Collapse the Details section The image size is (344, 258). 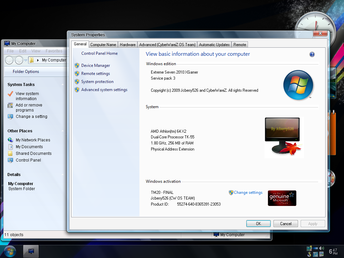pos(62,175)
